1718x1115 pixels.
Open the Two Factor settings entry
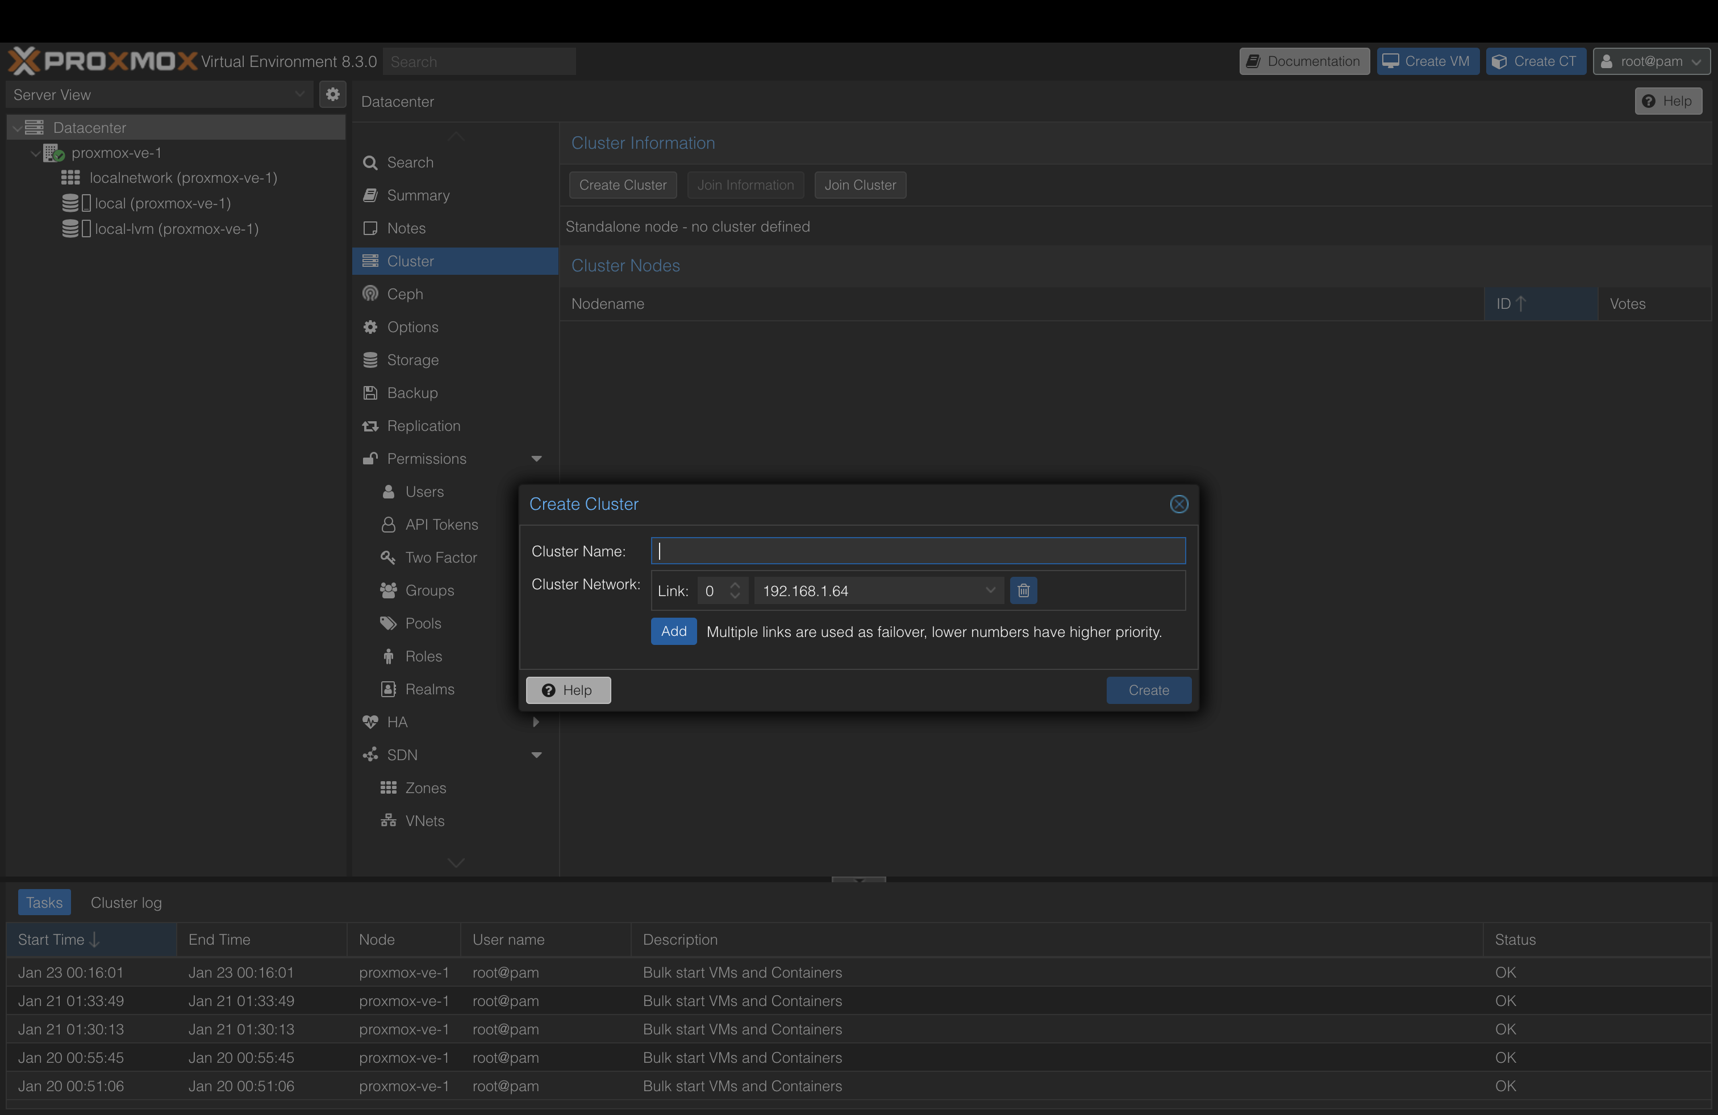tap(440, 557)
